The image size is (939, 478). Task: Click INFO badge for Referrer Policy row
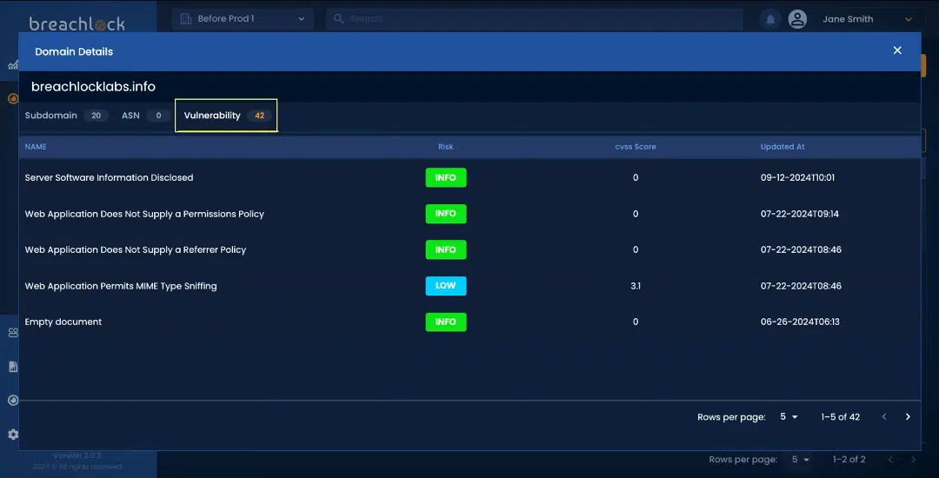tap(445, 249)
